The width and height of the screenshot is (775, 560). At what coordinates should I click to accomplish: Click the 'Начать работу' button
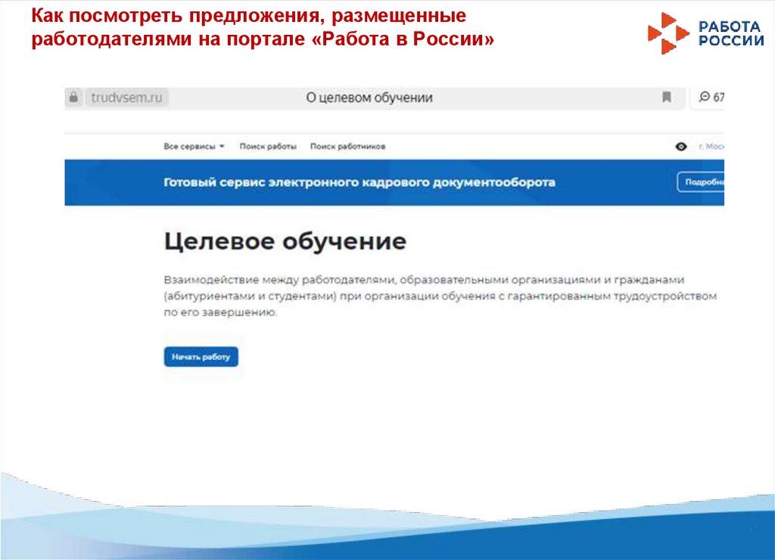(201, 357)
